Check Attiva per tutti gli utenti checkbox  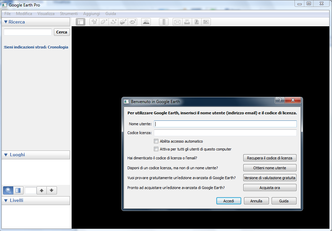(156, 149)
